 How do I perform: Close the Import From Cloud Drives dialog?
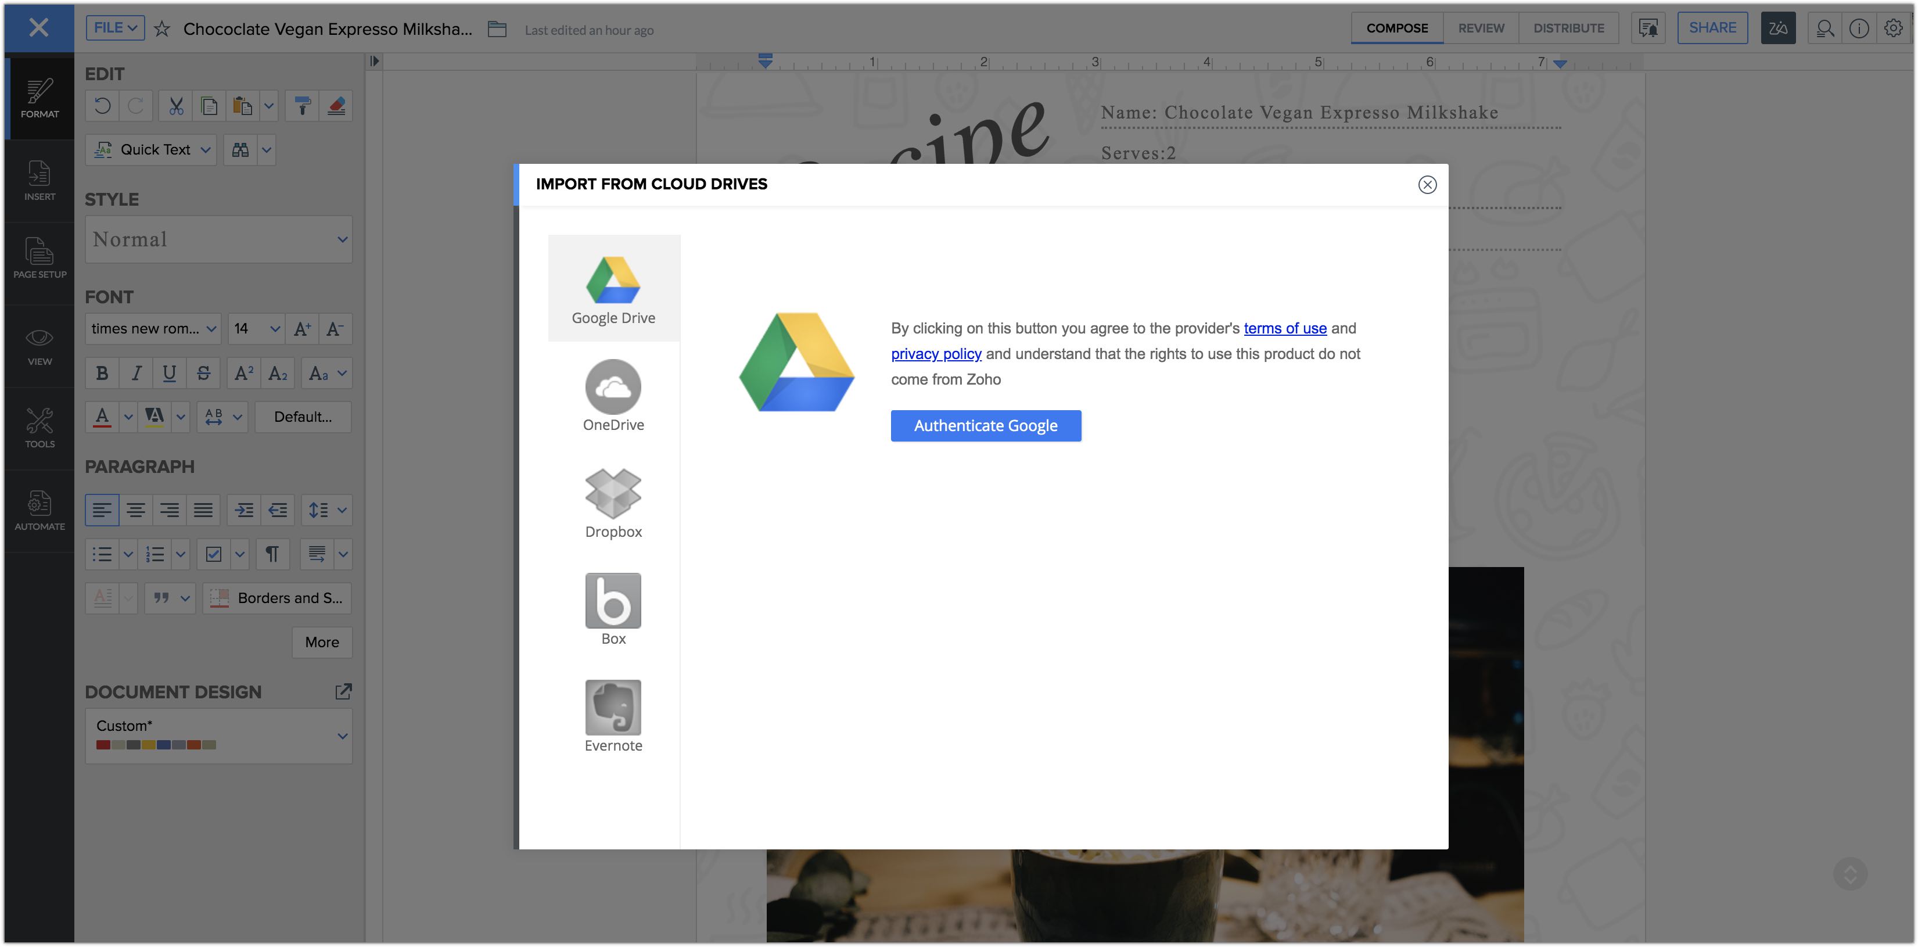click(1427, 185)
